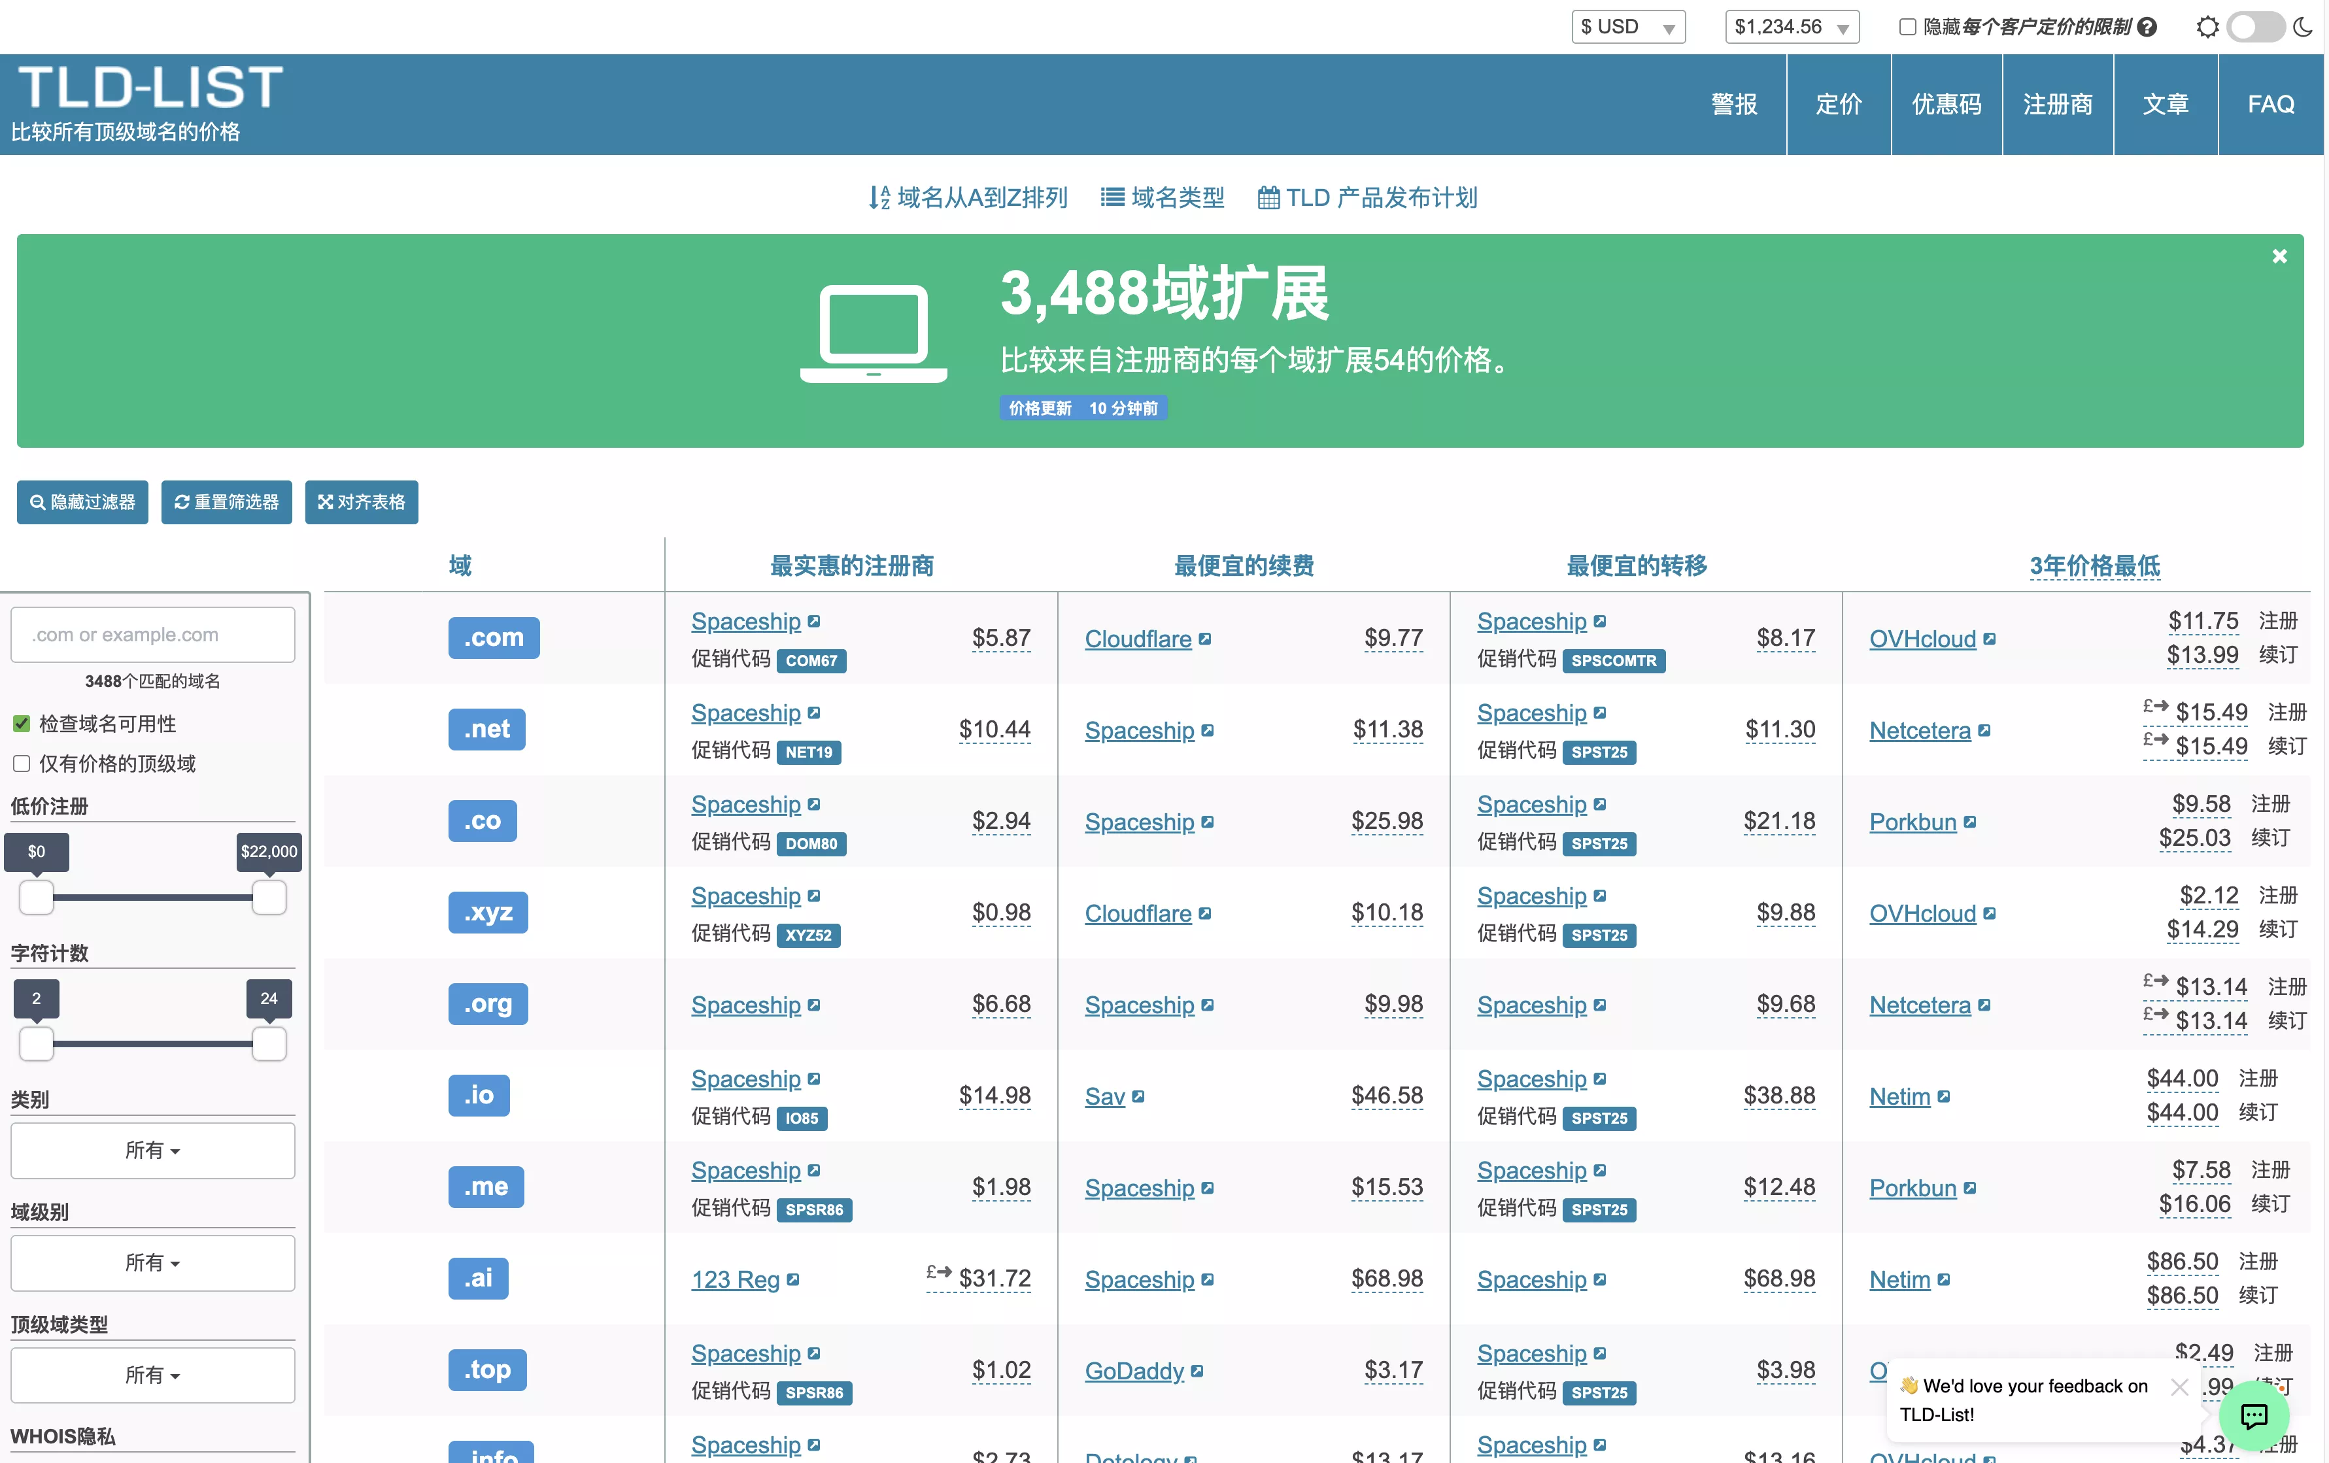
Task: Open the Cloudflare link in the .com row
Action: coord(1138,639)
